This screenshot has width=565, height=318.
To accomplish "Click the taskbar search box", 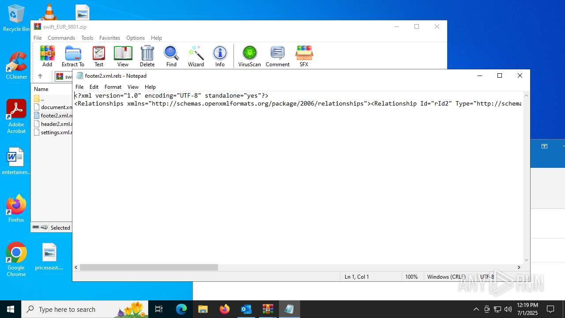I will [85, 309].
